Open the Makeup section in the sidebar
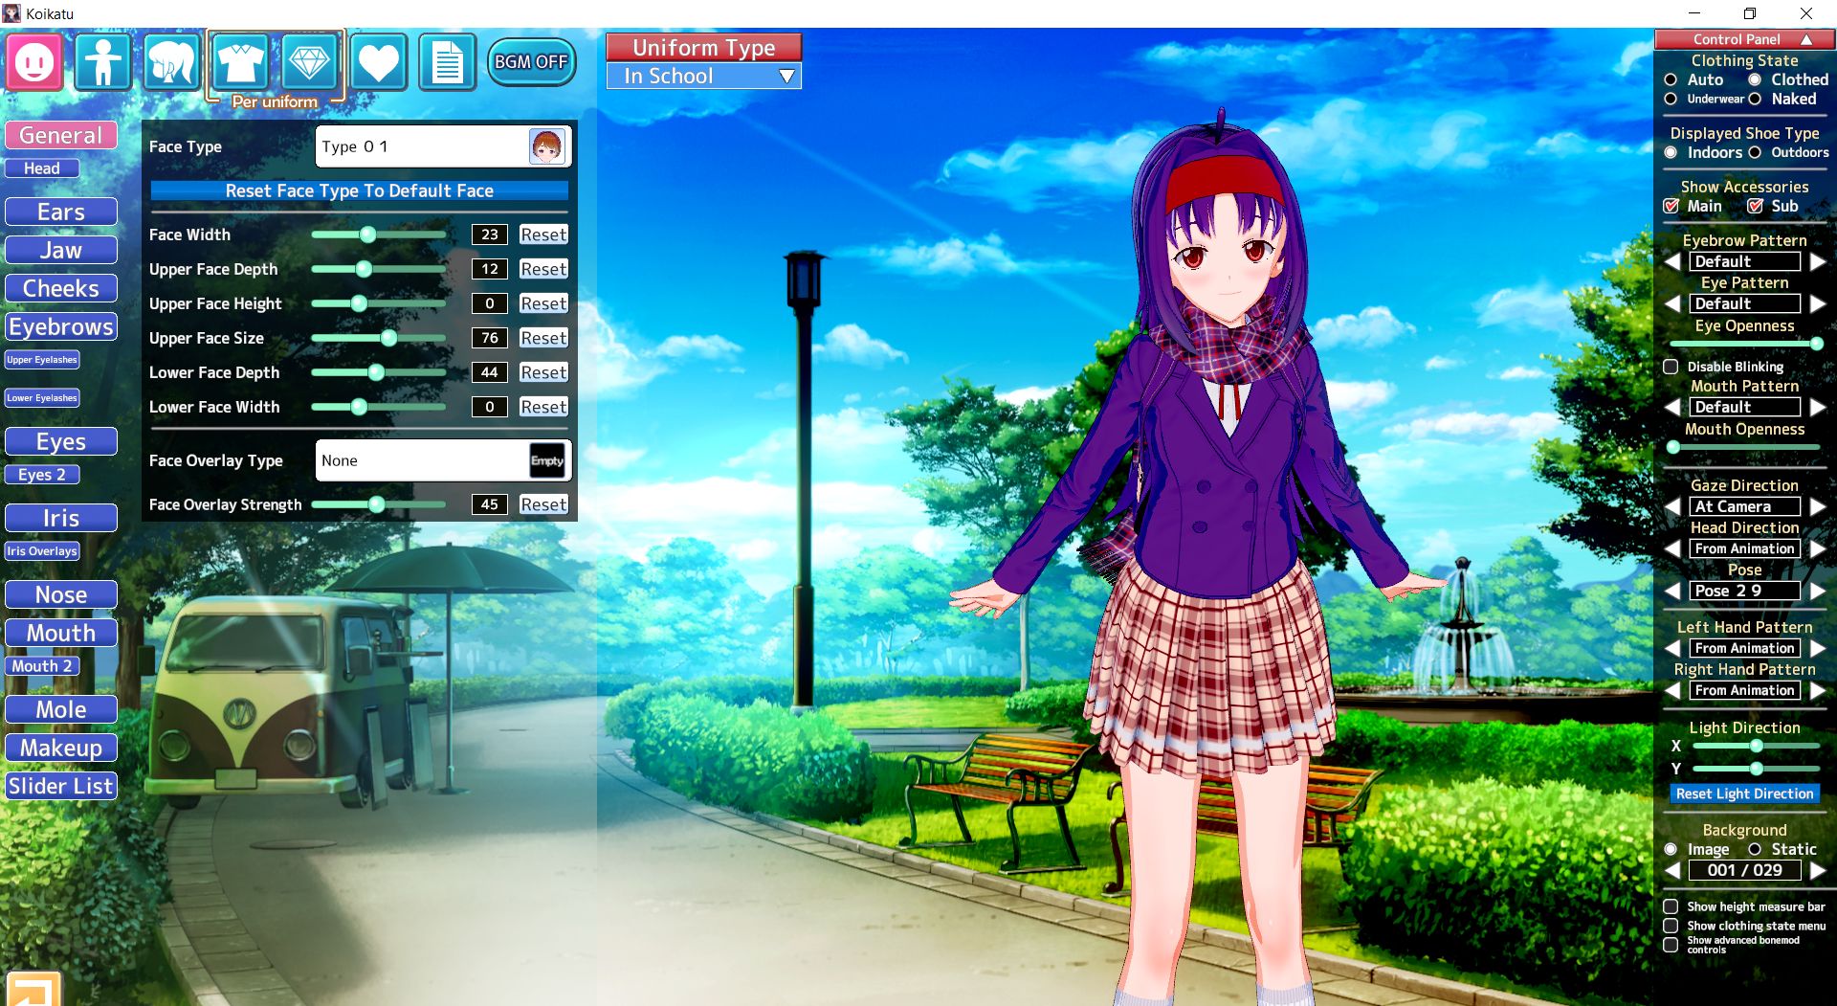The height and width of the screenshot is (1006, 1837). [60, 748]
